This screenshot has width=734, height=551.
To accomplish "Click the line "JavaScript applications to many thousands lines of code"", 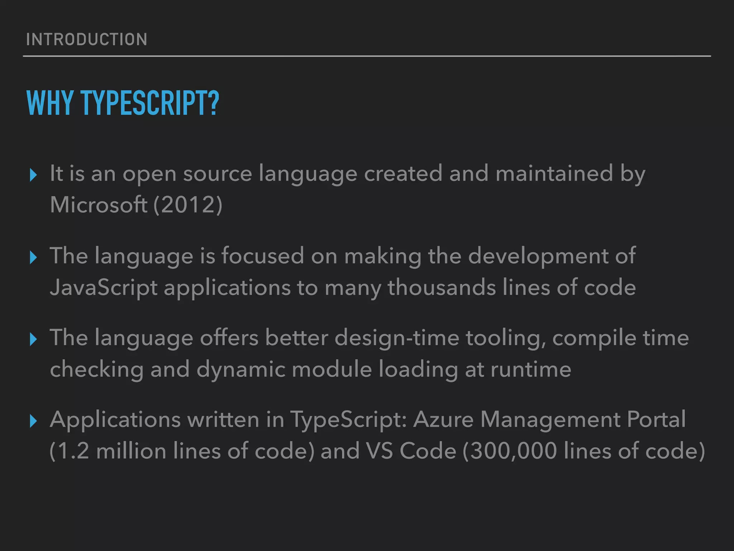I will coord(343,288).
